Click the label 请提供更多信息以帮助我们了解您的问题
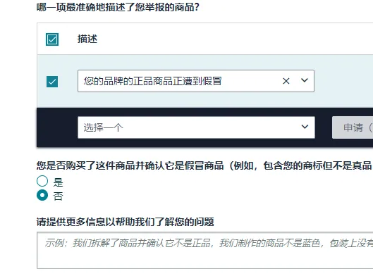373x276 pixels. 125,222
